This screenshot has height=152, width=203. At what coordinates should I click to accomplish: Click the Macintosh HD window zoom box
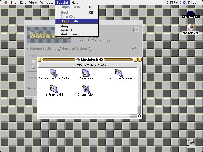point(136,60)
